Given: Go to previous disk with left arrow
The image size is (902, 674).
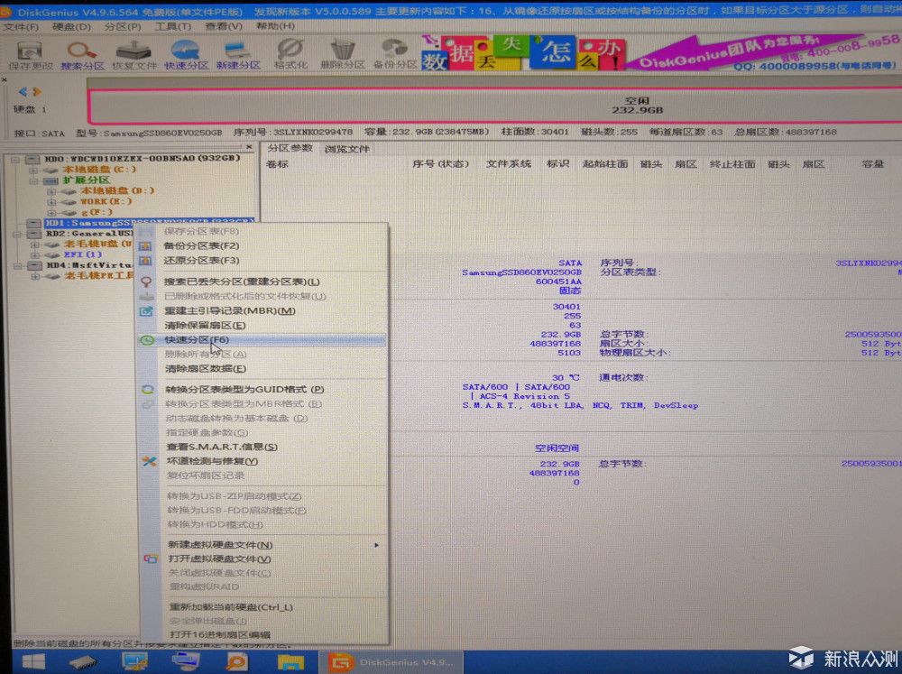Looking at the screenshot, I should click(23, 91).
